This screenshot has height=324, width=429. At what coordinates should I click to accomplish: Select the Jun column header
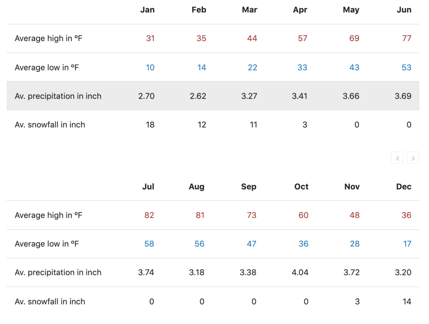tap(404, 10)
